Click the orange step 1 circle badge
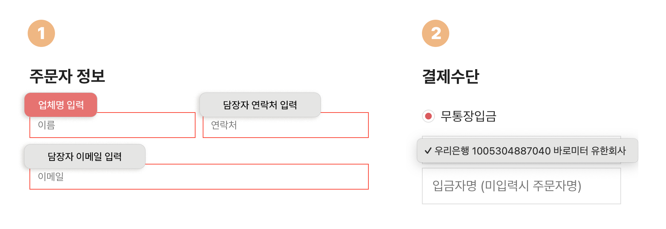666x229 pixels. (x=41, y=33)
